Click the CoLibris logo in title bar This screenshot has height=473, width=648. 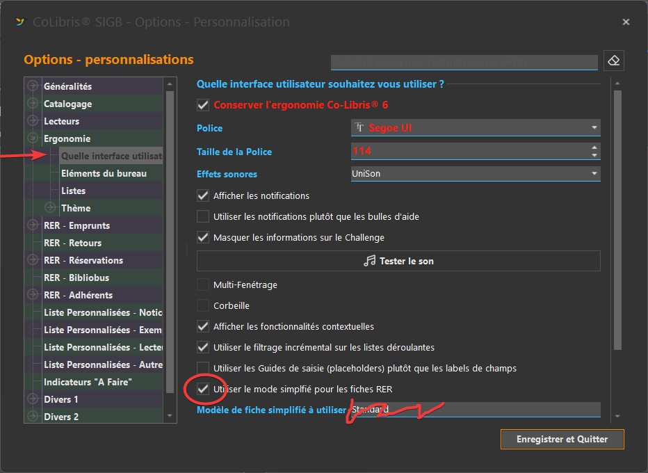pyautogui.click(x=19, y=22)
